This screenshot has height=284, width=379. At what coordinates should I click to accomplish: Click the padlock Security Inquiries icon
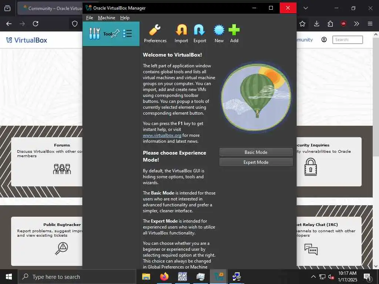coord(311,167)
